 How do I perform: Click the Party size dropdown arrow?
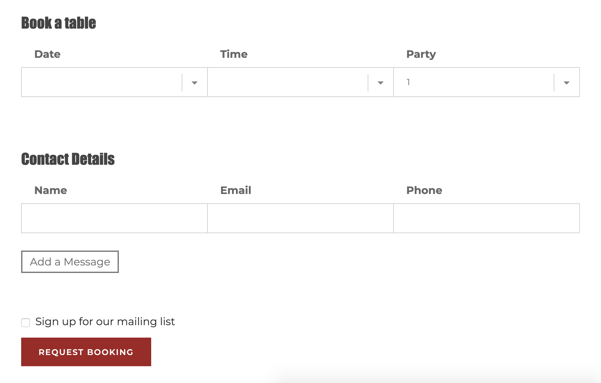(x=566, y=83)
